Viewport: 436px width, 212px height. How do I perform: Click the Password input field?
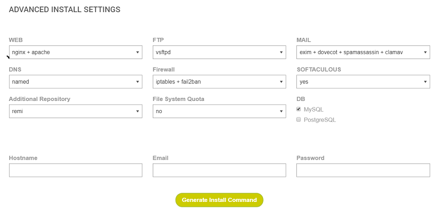point(363,171)
